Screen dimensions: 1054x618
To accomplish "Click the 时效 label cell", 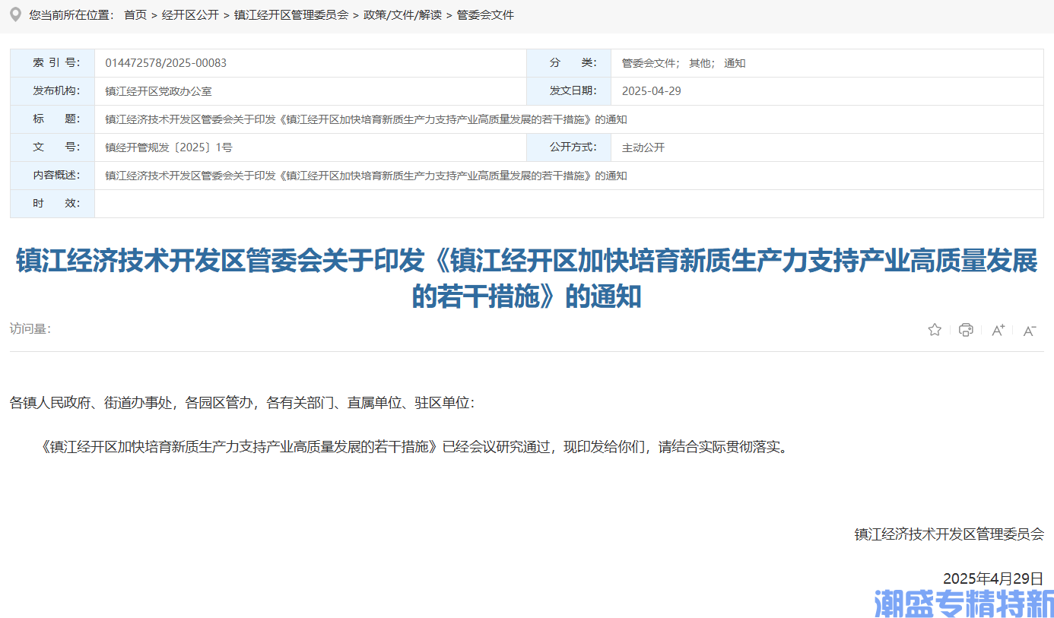I will (52, 204).
